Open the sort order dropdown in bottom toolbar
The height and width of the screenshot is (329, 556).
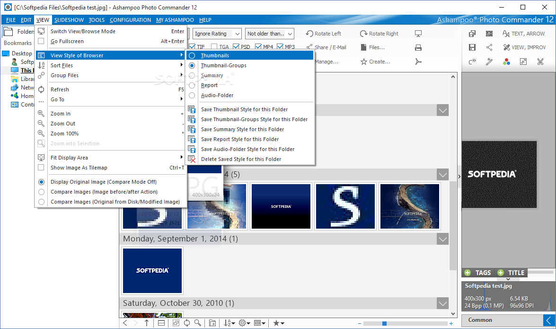point(229,323)
